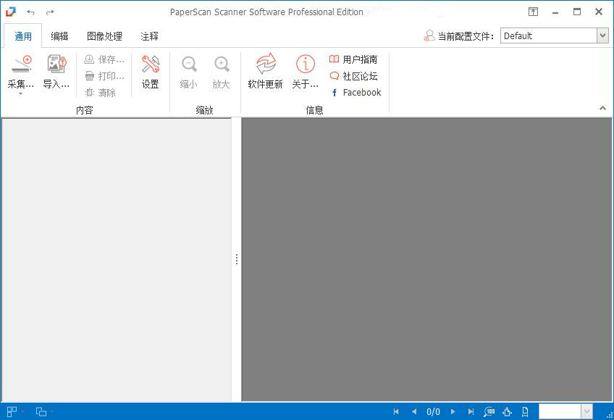614x420 pixels.
Task: Expand the zoom level dropdown in status bar
Action: point(586,411)
